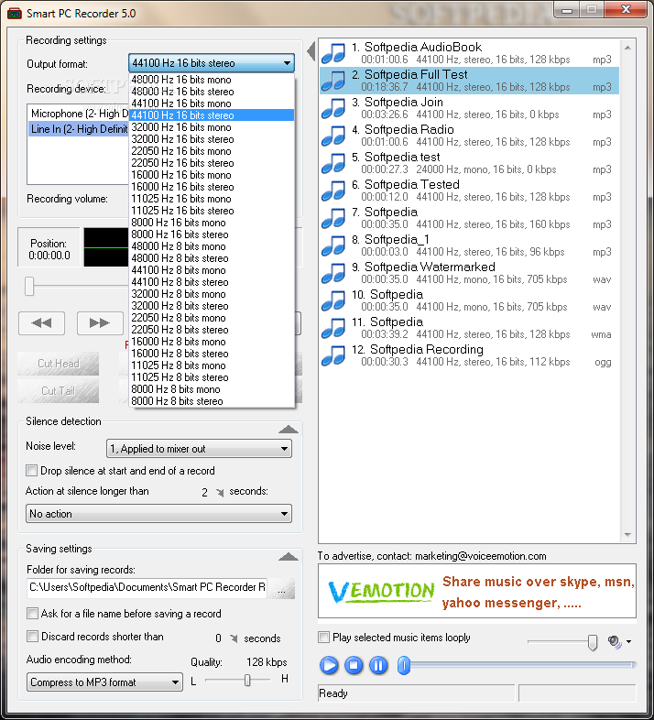
Task: Choose 44100 Hz 8 bits stereo
Action: (x=212, y=282)
